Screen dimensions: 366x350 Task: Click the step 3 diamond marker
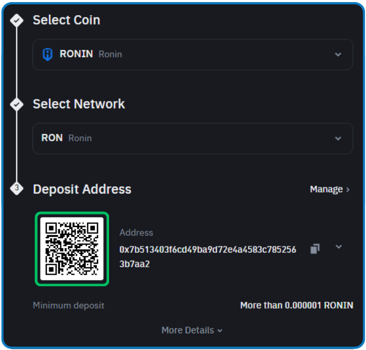coord(17,188)
